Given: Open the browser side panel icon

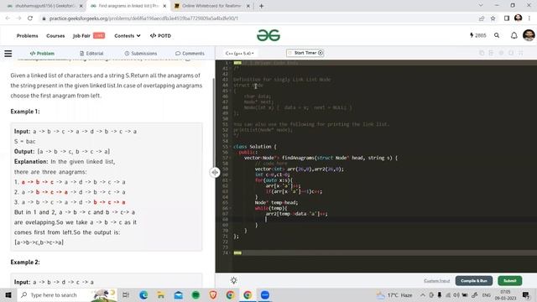Looking at the screenshot, I should click(507, 18).
